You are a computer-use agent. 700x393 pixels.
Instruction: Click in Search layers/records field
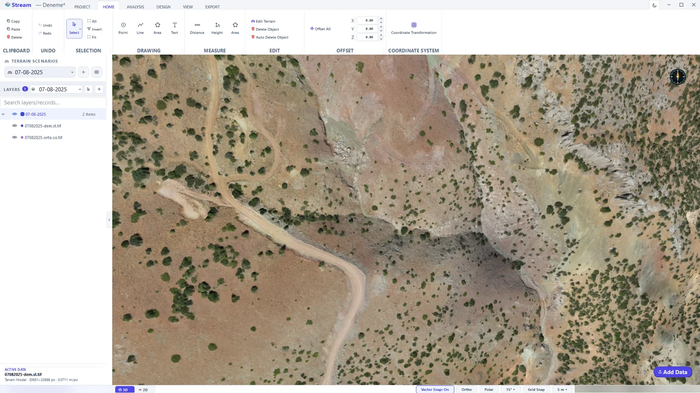point(53,103)
